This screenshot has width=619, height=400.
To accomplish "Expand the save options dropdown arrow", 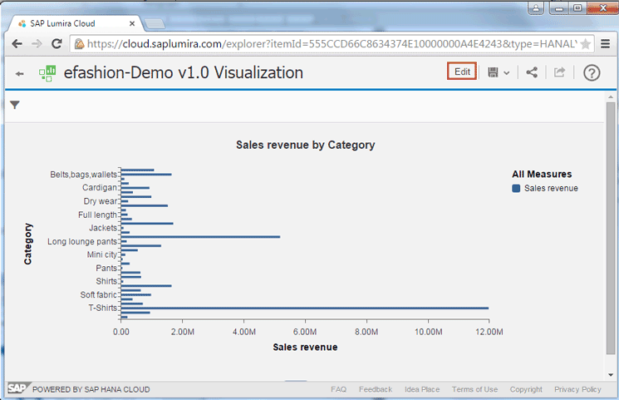I will click(x=507, y=73).
